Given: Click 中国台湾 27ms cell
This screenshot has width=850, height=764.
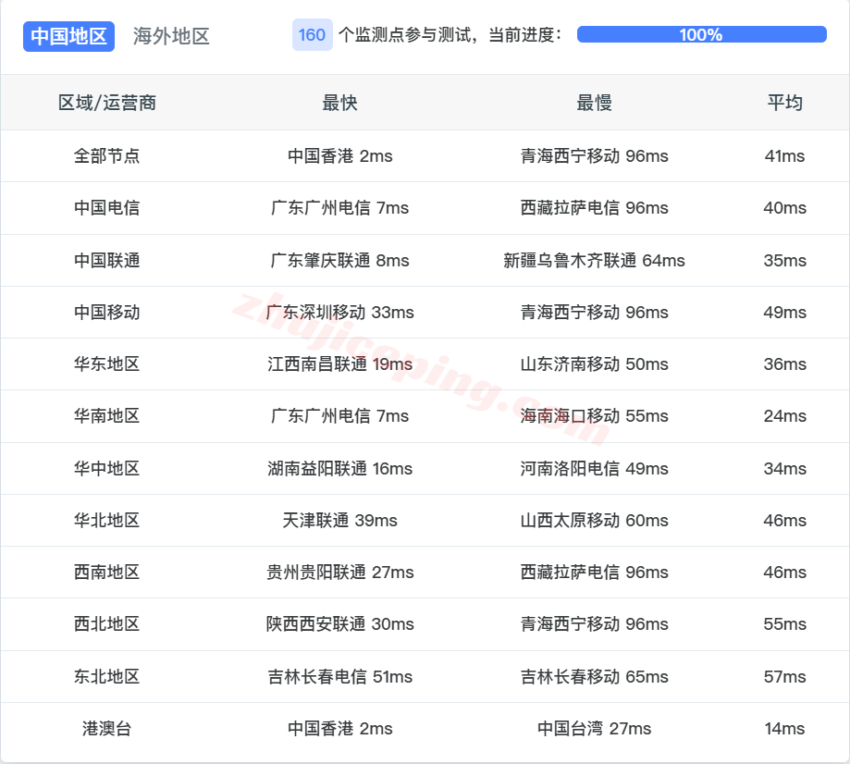Looking at the screenshot, I should [x=594, y=729].
